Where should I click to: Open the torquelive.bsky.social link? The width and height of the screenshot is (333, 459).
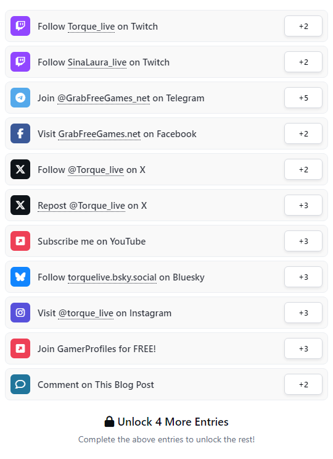112,277
